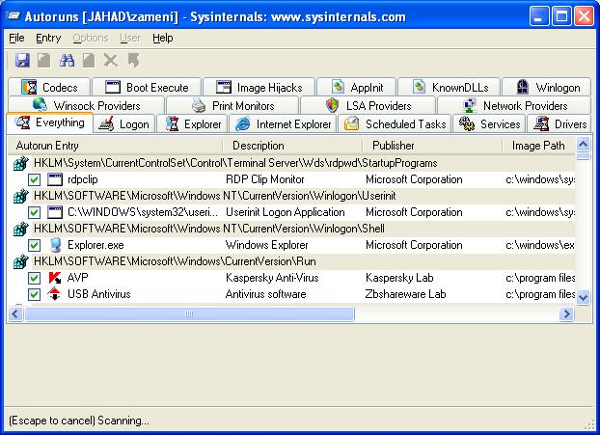Click the Jump to entry arrow icon
Screen dimensions: 600x435
(x=133, y=61)
